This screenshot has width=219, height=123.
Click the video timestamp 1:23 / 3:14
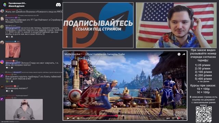pyautogui.click(x=86, y=118)
